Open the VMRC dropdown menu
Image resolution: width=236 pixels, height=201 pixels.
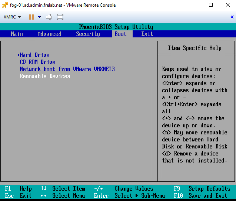click(12, 17)
